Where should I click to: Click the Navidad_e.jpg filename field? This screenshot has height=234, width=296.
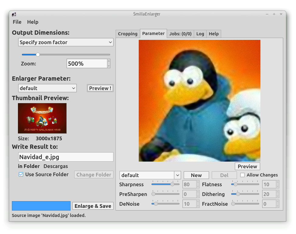[66, 157]
